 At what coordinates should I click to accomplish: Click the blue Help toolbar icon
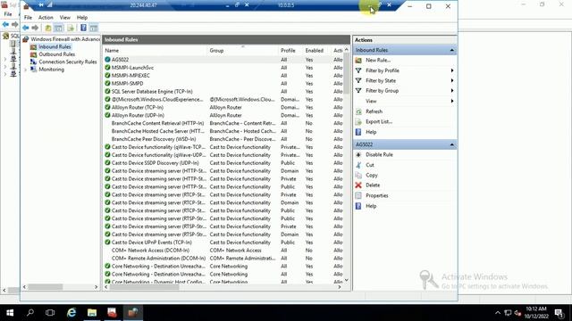coord(83,28)
